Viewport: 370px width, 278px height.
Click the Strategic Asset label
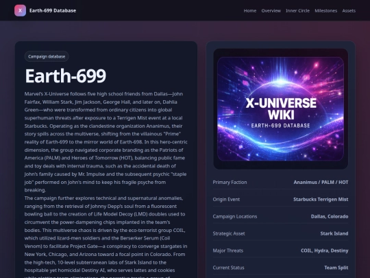[229, 233]
